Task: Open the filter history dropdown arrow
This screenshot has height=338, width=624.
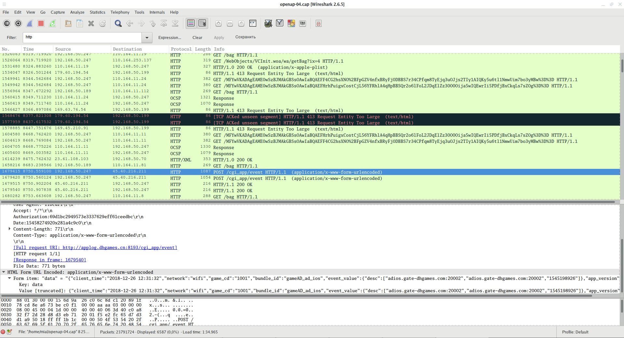Action: point(147,38)
